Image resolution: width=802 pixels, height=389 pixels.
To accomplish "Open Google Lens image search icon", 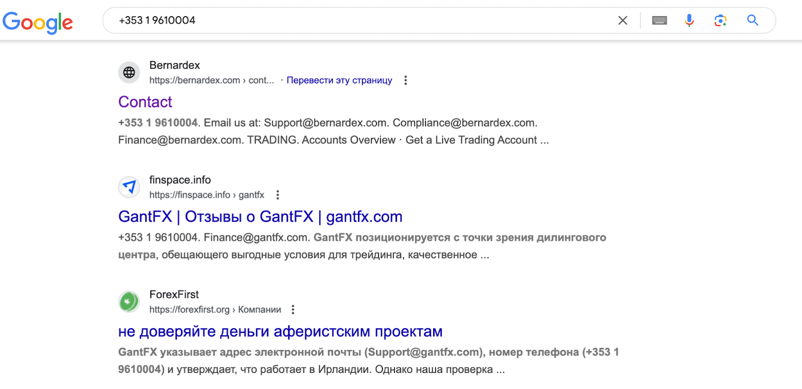I will [x=720, y=21].
